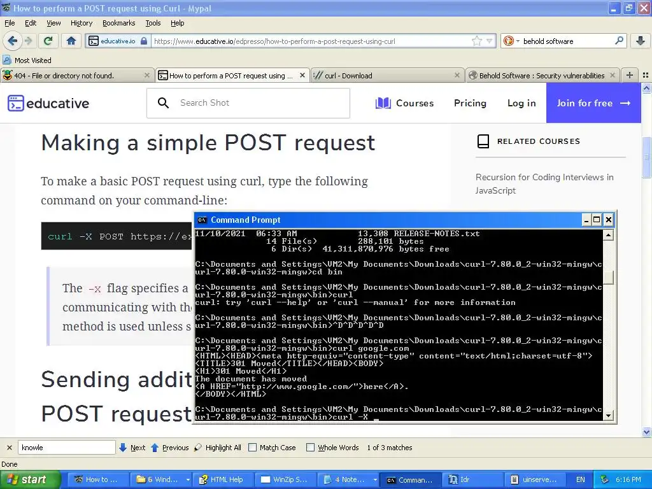The width and height of the screenshot is (652, 489).
Task: Enable the Whole Words checkbox
Action: tap(310, 448)
